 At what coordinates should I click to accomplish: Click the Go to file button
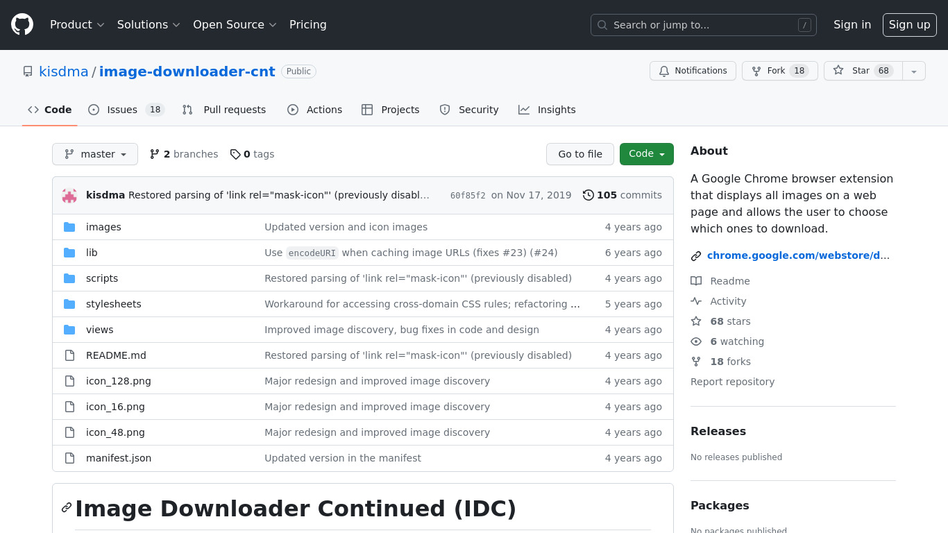(x=580, y=154)
